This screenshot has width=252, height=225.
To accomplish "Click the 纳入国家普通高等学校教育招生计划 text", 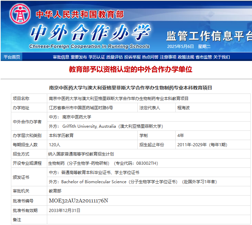I will coord(81,154).
